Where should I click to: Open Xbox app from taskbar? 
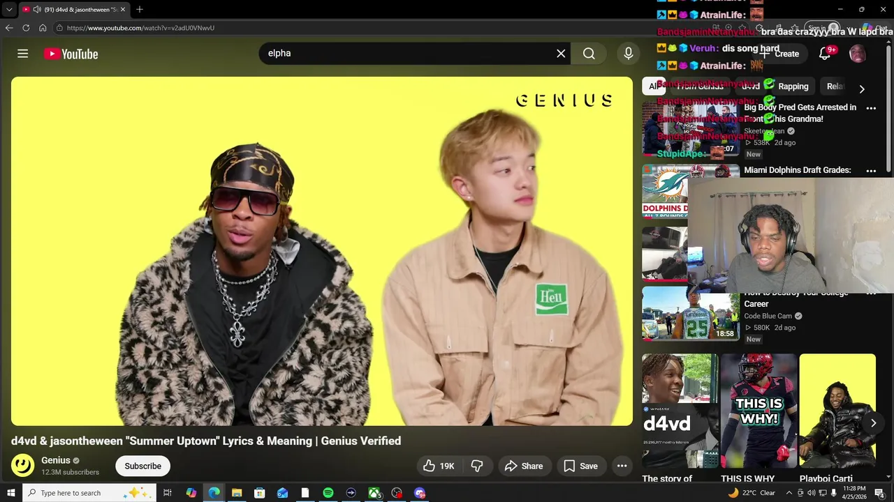(x=374, y=493)
